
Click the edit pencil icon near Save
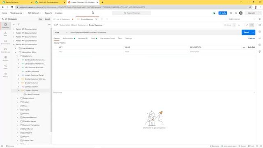[x=247, y=25]
